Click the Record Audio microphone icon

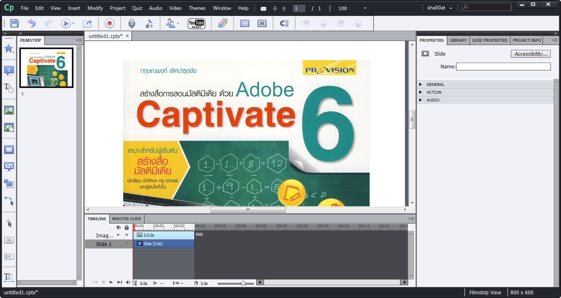coord(131,23)
